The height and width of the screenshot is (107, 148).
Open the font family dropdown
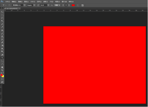[24, 5]
